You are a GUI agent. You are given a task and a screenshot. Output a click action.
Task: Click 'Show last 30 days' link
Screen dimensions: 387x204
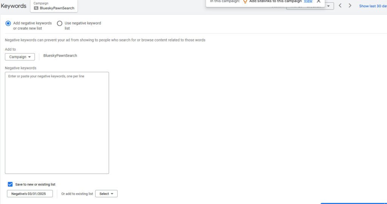tap(373, 6)
